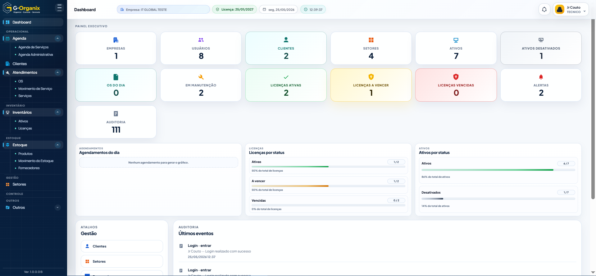Click the Jr Couto user avatar

point(560,9)
